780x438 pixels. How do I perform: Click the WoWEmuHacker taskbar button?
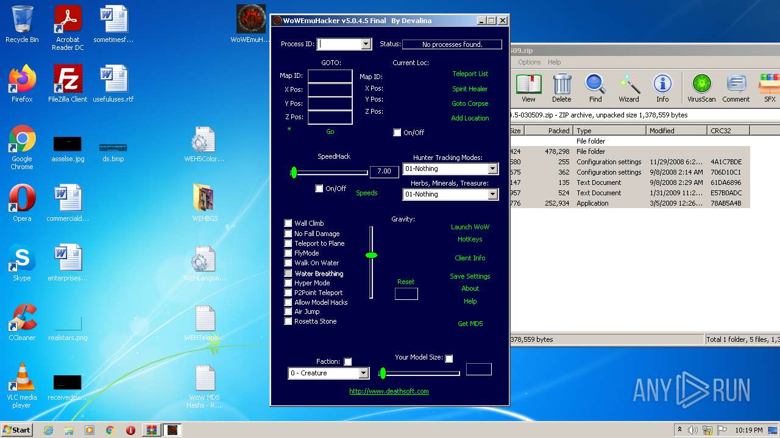click(x=172, y=430)
